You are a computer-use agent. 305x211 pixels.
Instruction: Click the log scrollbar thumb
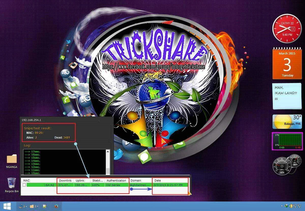click(x=108, y=171)
